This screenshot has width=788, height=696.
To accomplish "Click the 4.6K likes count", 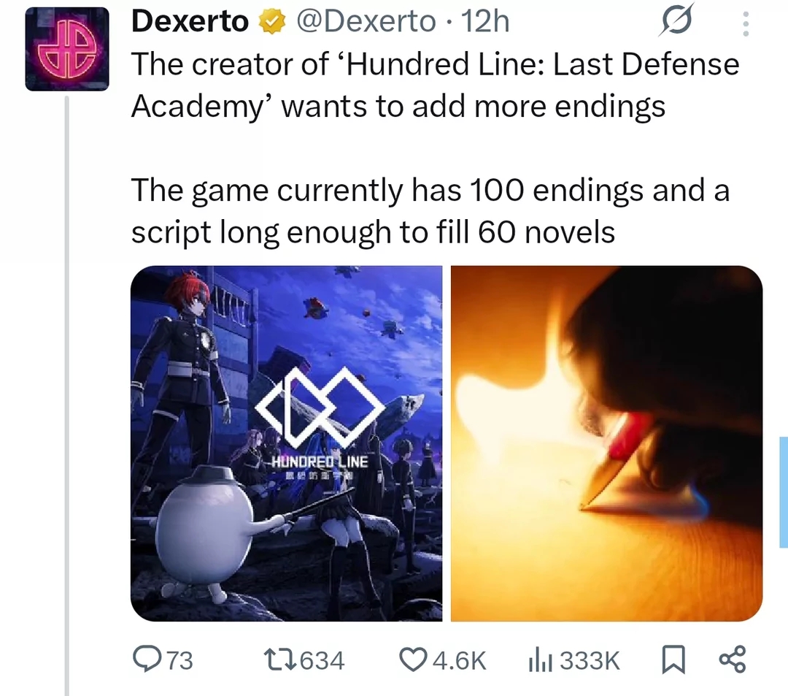I will pos(460,660).
